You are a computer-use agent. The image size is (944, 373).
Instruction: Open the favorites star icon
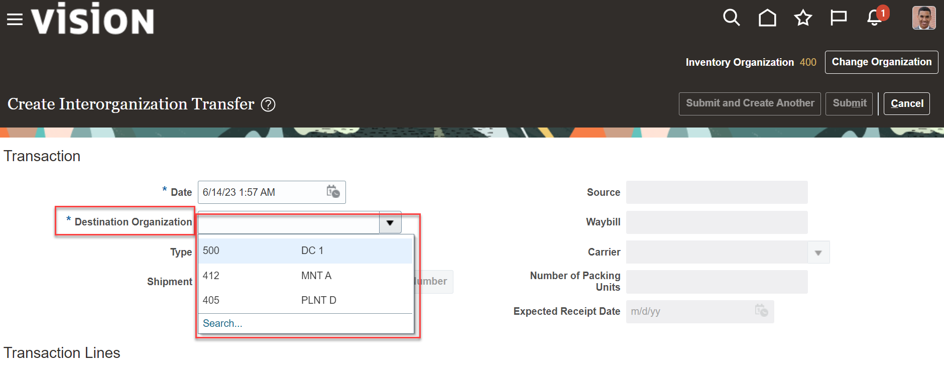tap(802, 18)
